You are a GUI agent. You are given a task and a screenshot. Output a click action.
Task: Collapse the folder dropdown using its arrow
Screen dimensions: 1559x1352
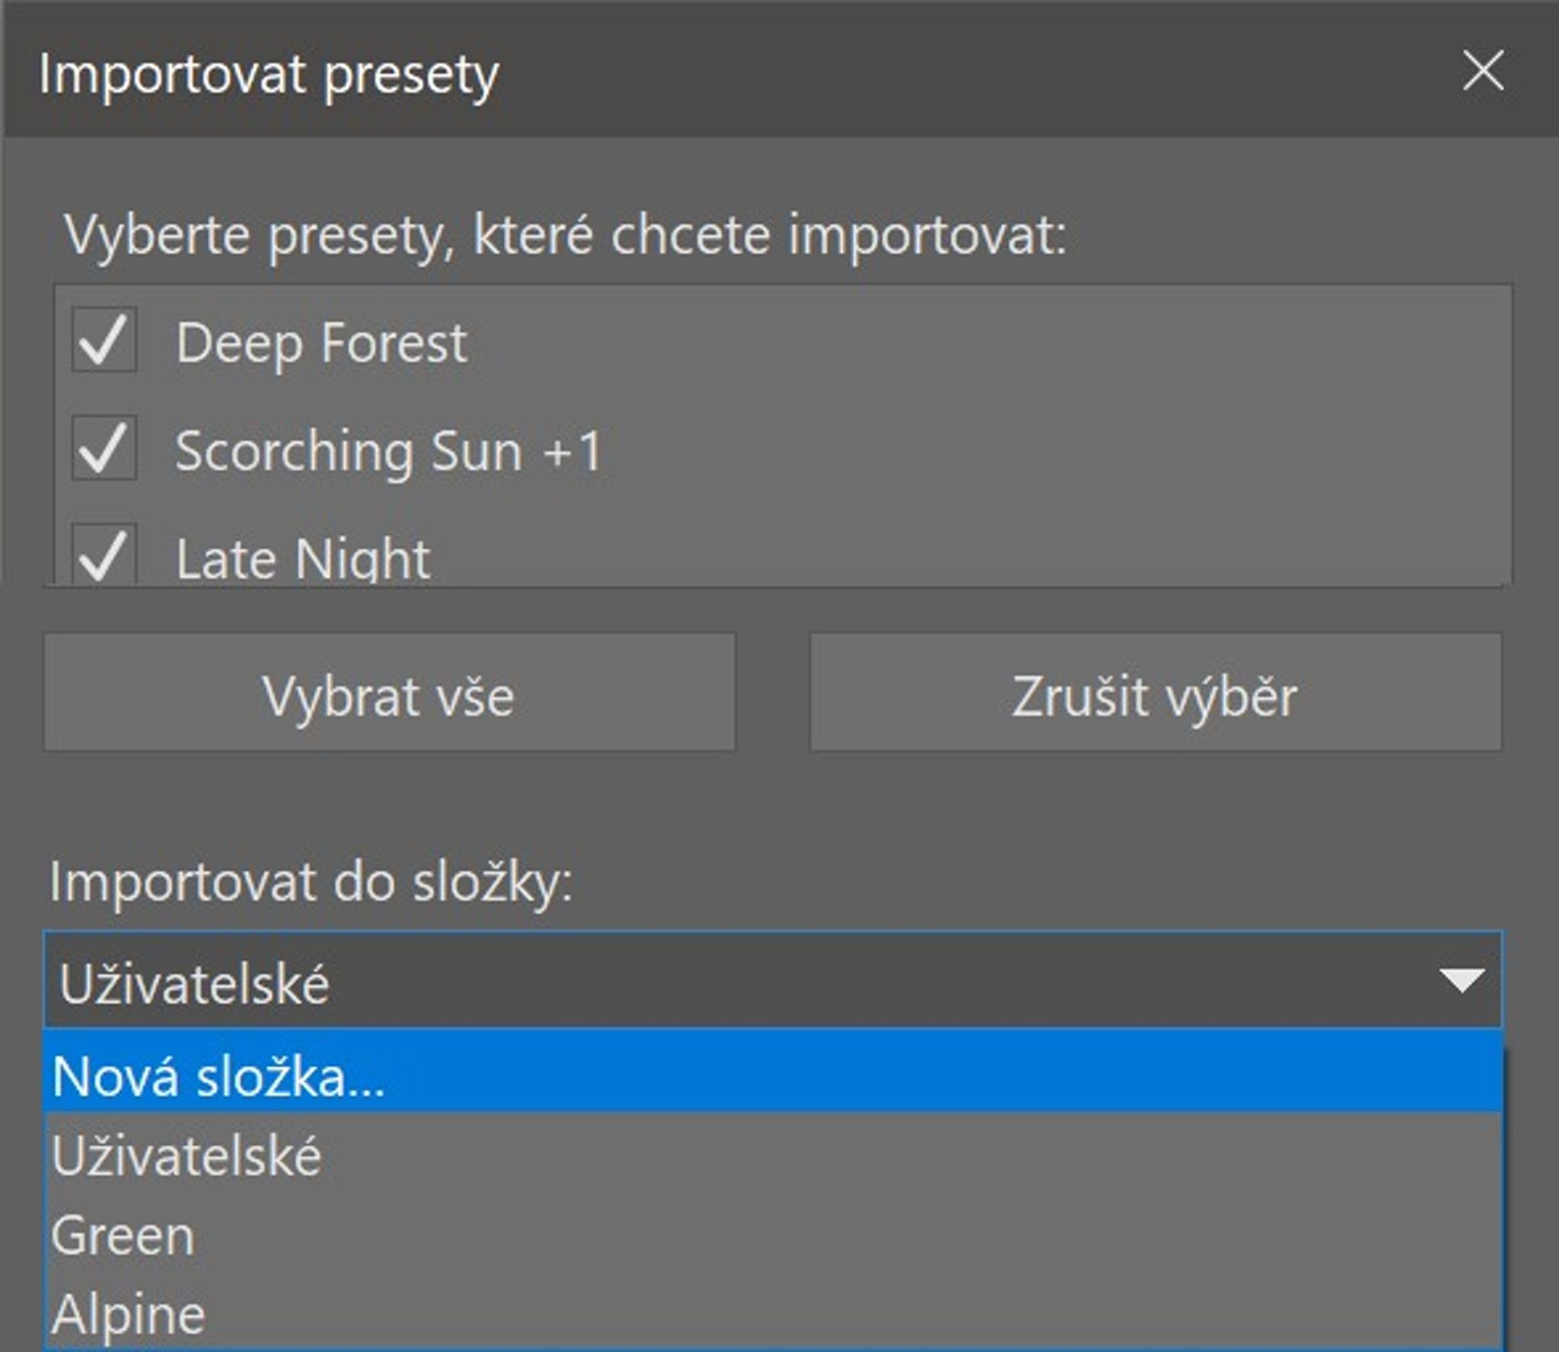point(1462,980)
